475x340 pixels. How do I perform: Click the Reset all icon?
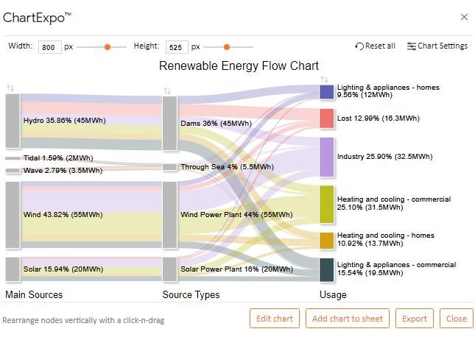pos(359,46)
